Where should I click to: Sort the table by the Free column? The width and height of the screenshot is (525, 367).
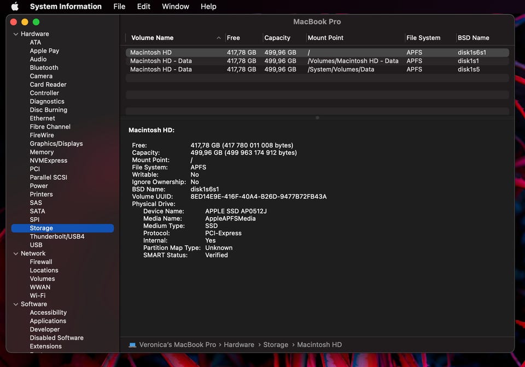coord(234,38)
